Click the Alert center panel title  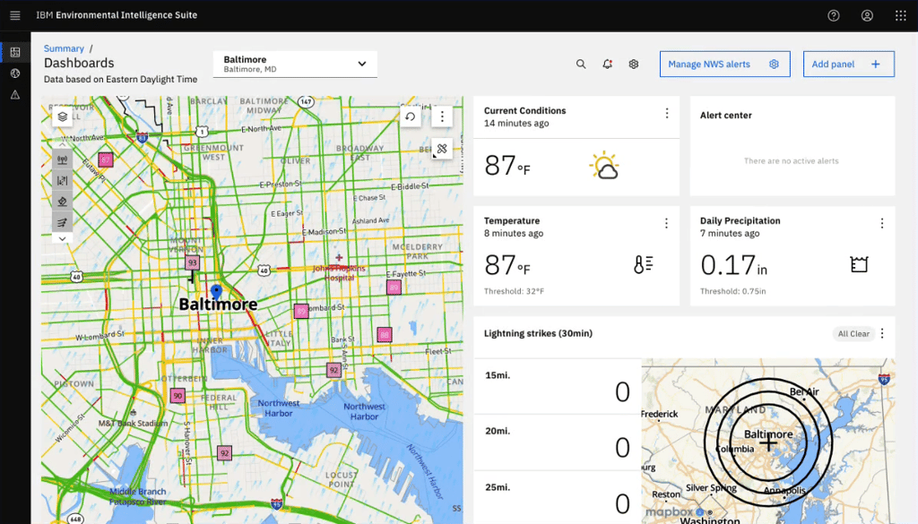(x=726, y=116)
